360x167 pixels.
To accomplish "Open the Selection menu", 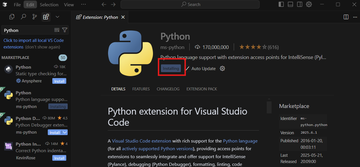I will coord(49,5).
